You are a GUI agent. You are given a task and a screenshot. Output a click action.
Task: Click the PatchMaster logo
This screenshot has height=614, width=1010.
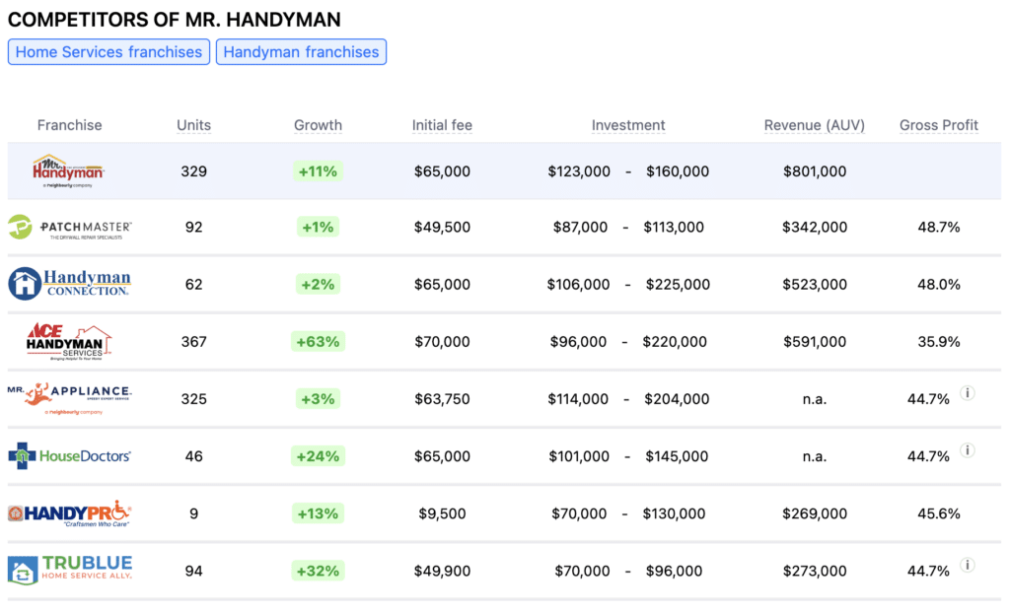70,228
